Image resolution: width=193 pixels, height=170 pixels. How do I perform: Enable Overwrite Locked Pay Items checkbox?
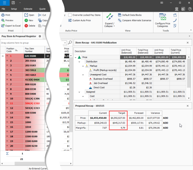pyautogui.click(x=70, y=15)
